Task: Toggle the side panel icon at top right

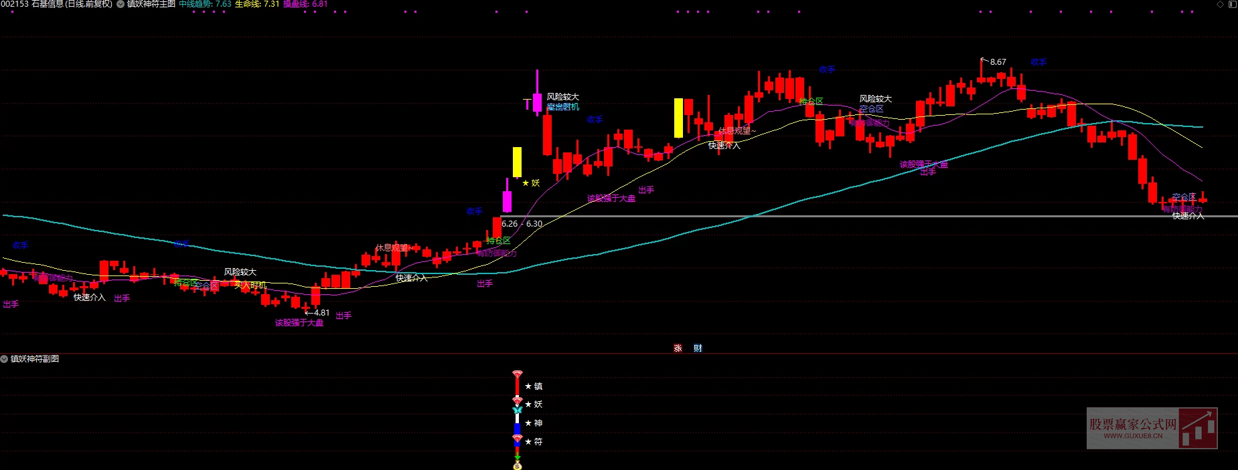Action: point(1232,4)
